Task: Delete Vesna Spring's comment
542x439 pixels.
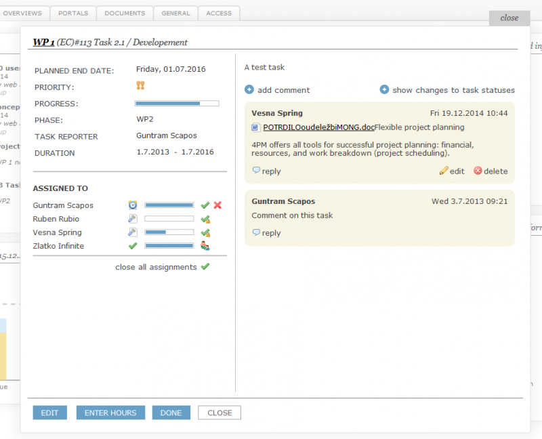Action: (491, 171)
